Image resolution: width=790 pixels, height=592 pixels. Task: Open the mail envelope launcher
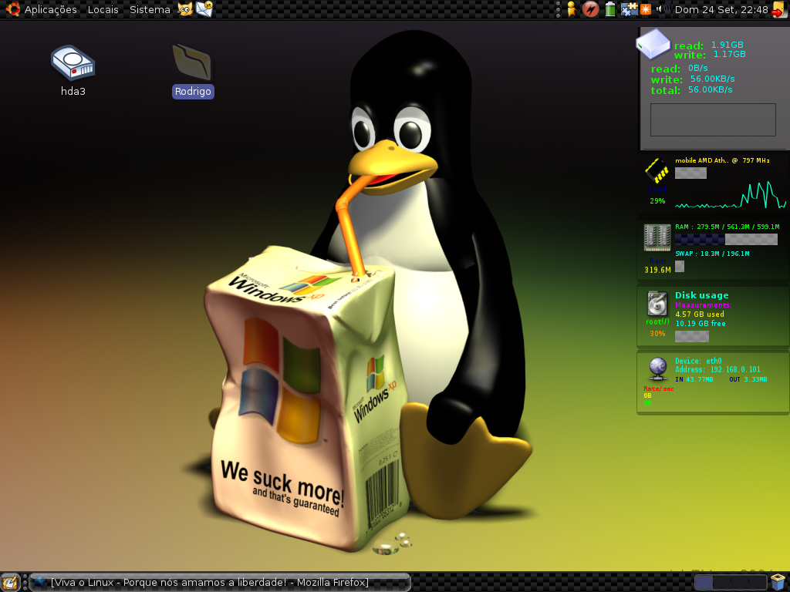click(204, 9)
